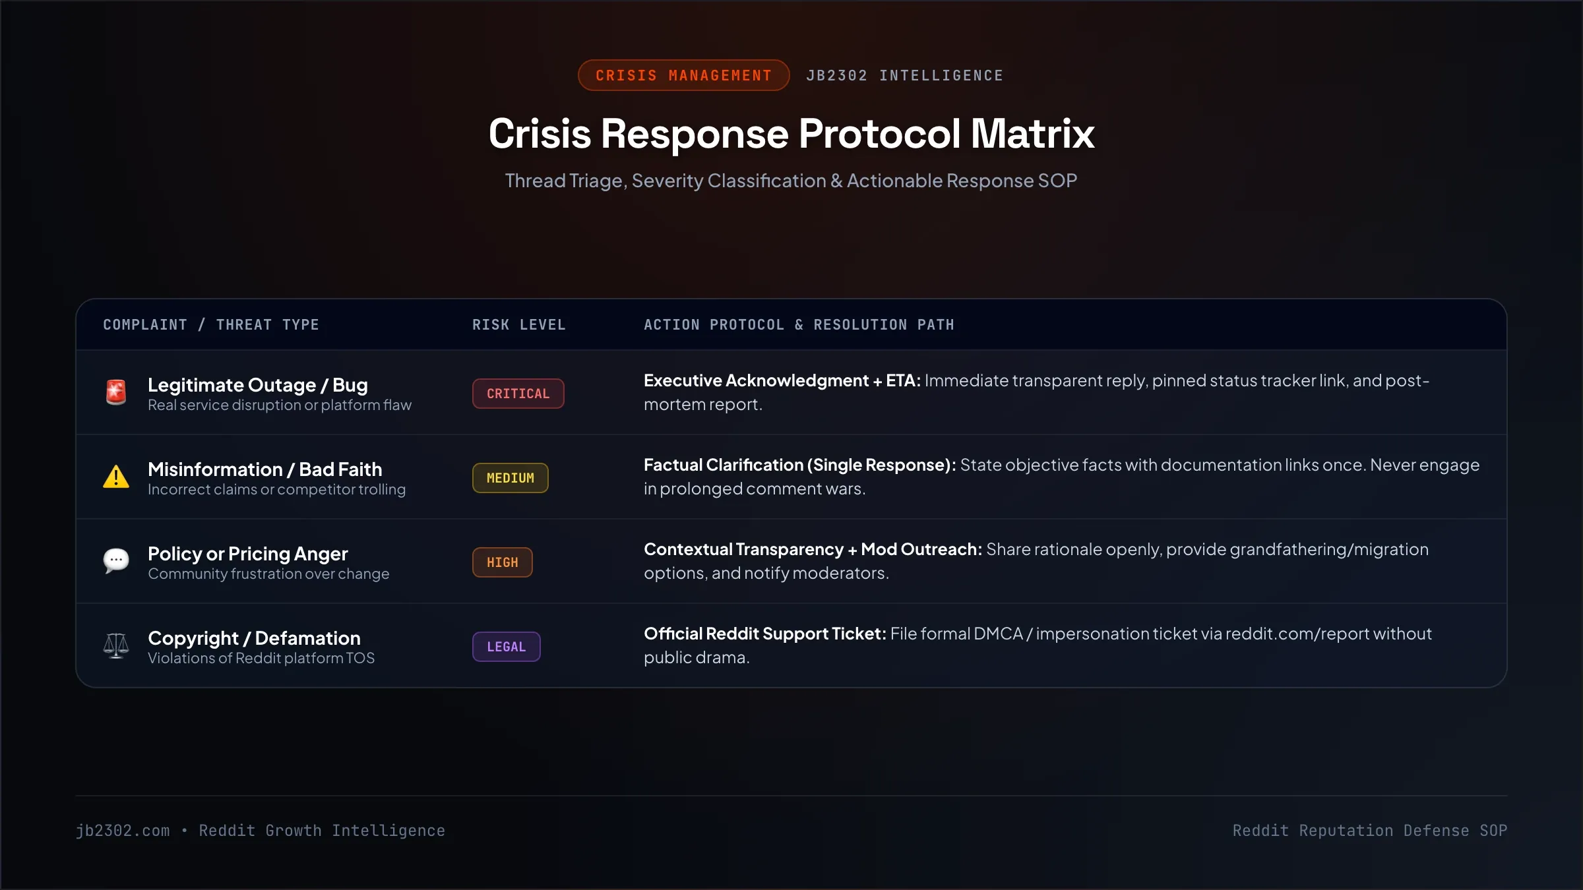Viewport: 1583px width, 890px height.
Task: Click the Policy or Pricing Anger row title
Action: coord(248,553)
